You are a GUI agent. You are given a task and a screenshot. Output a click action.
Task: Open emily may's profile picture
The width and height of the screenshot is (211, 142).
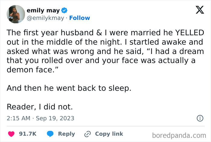(15, 14)
